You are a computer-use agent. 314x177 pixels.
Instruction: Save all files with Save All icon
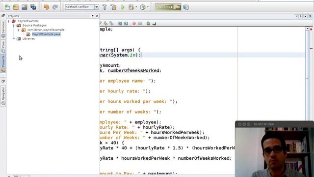pyautogui.click(x=33, y=7)
